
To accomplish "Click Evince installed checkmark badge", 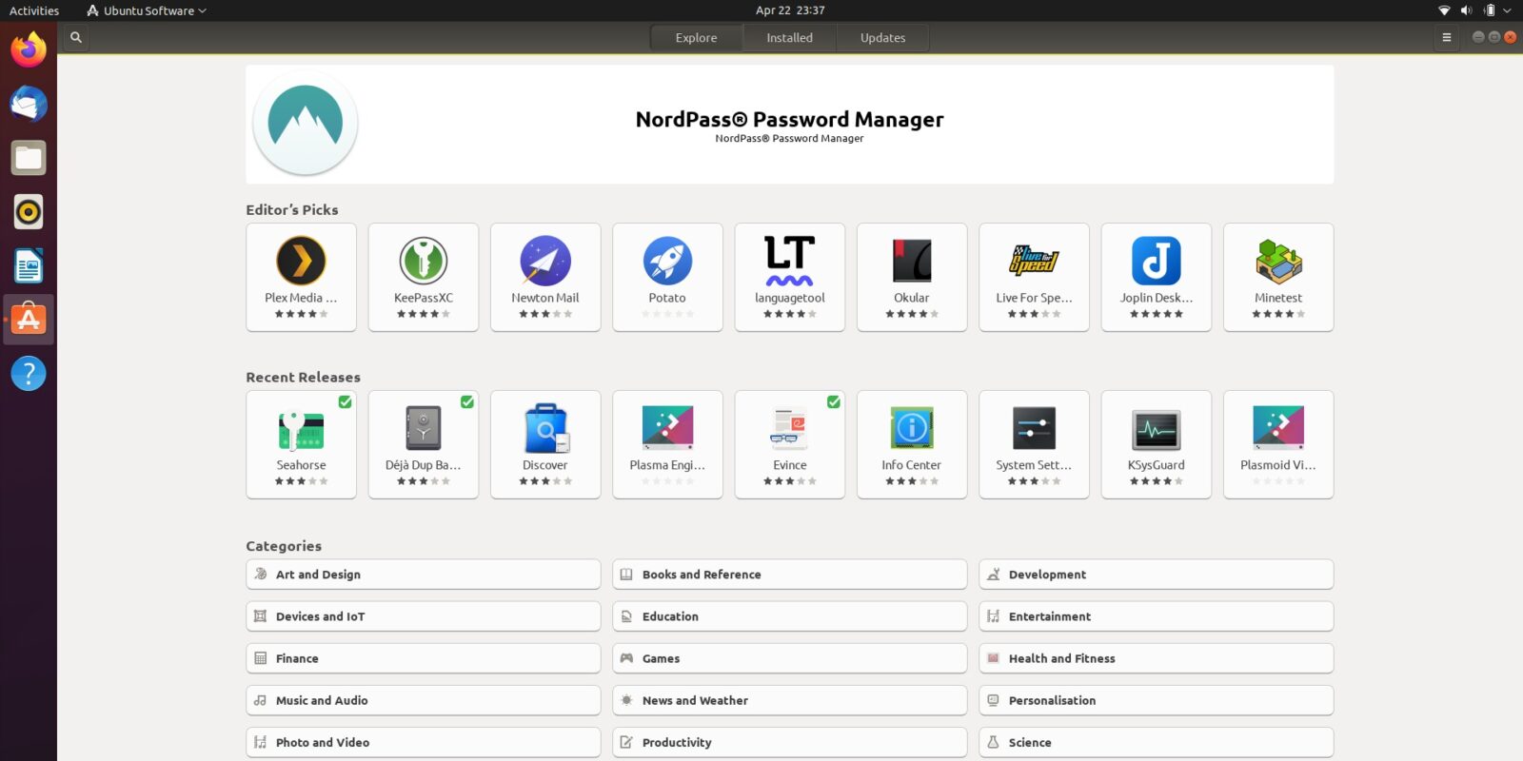I will tap(834, 402).
